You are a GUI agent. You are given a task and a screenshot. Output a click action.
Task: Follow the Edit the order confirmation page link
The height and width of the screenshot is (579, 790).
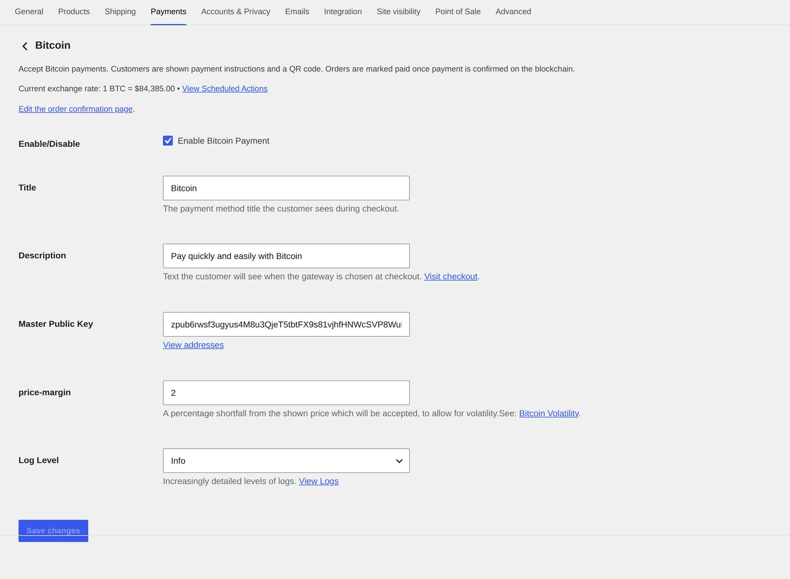coord(76,109)
